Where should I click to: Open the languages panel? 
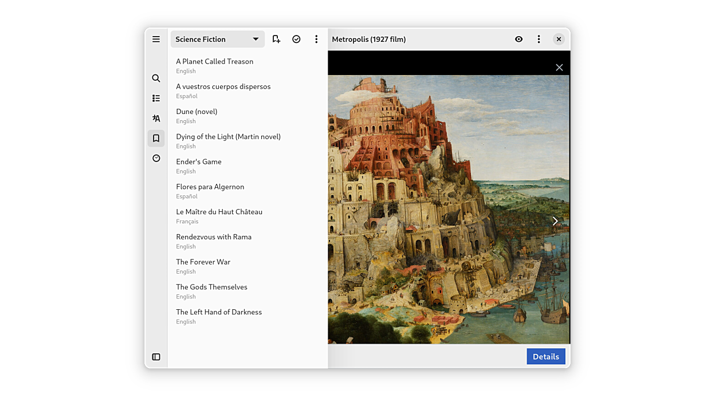coord(156,119)
